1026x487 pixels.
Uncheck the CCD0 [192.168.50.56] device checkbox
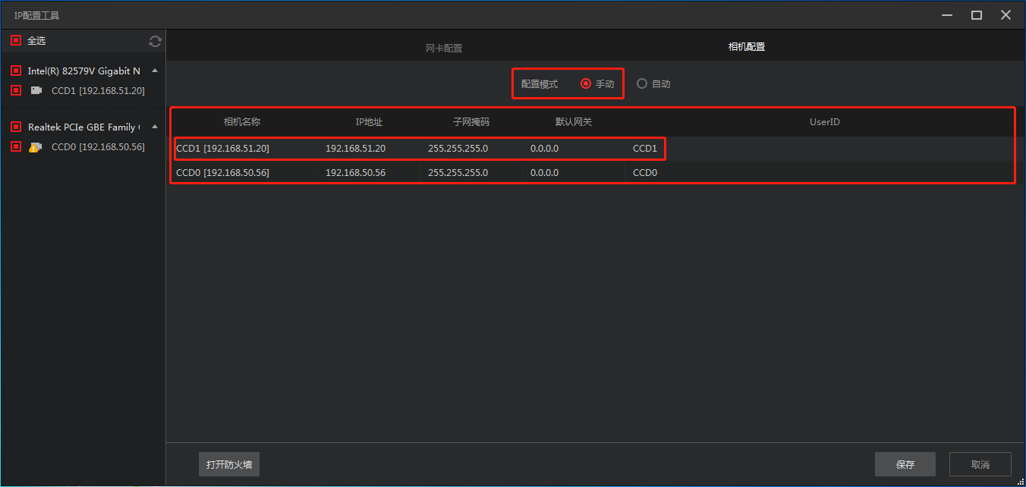click(16, 146)
